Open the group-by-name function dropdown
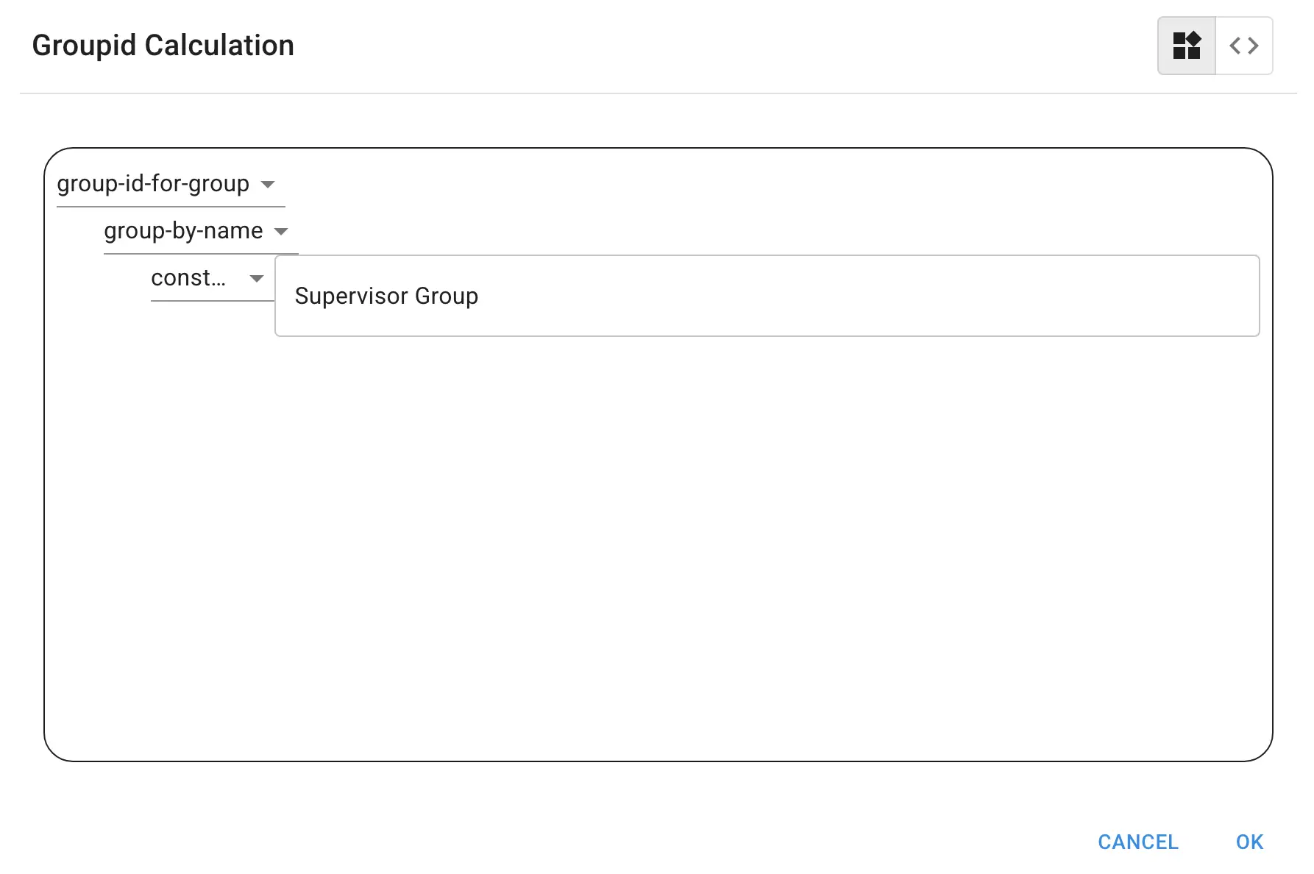Viewport: 1314px width, 874px height. (200, 231)
